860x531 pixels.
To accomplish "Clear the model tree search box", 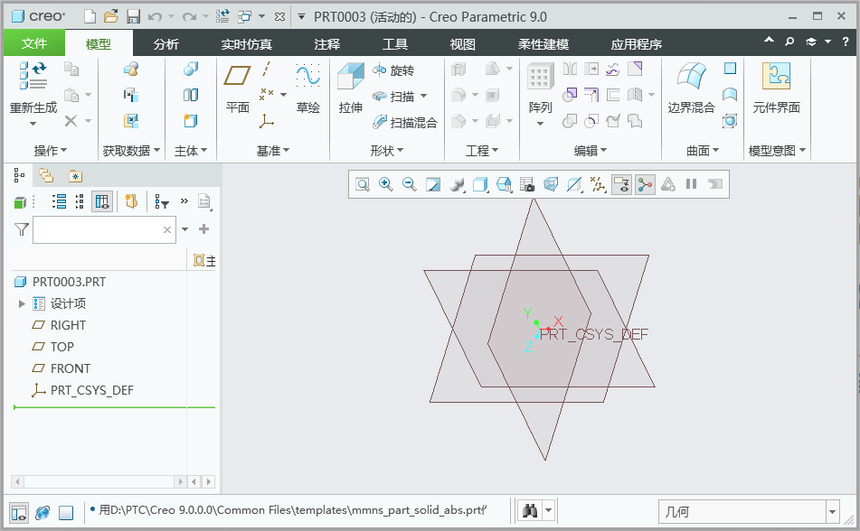I will pyautogui.click(x=167, y=230).
